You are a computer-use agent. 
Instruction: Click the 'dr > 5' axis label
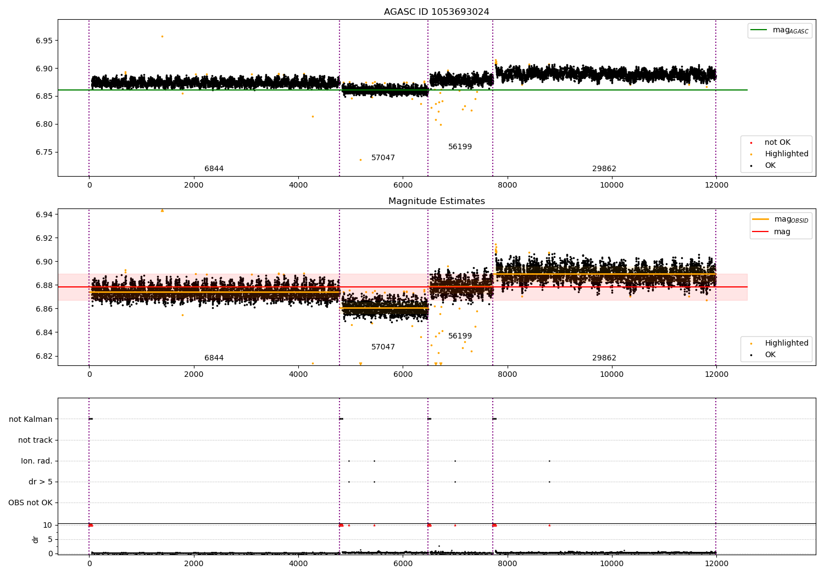click(x=41, y=482)
